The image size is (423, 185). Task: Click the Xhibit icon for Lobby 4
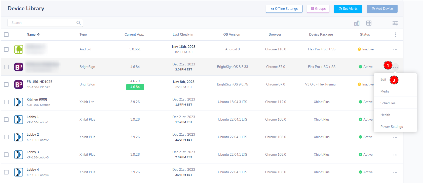coord(19,172)
